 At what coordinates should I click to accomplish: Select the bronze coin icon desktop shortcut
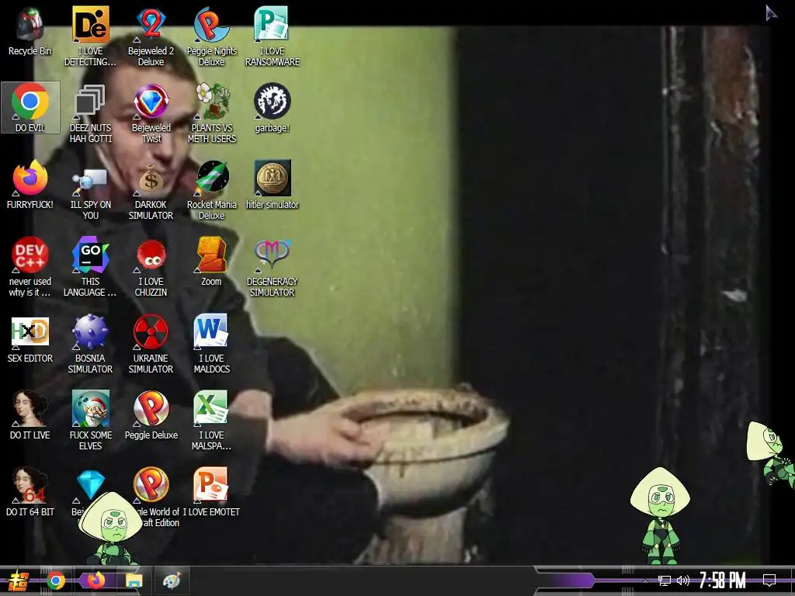point(273,185)
